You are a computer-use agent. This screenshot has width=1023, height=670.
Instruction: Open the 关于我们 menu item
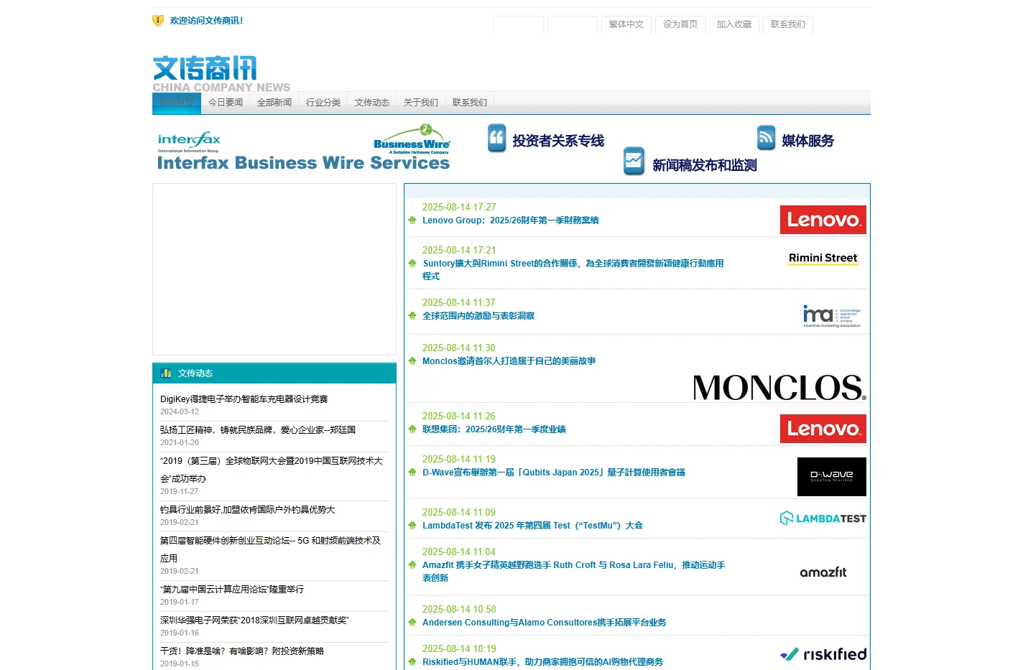point(421,103)
